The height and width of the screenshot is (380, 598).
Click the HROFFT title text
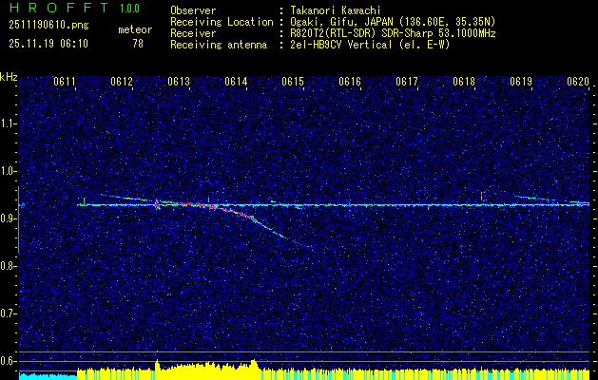[60, 8]
